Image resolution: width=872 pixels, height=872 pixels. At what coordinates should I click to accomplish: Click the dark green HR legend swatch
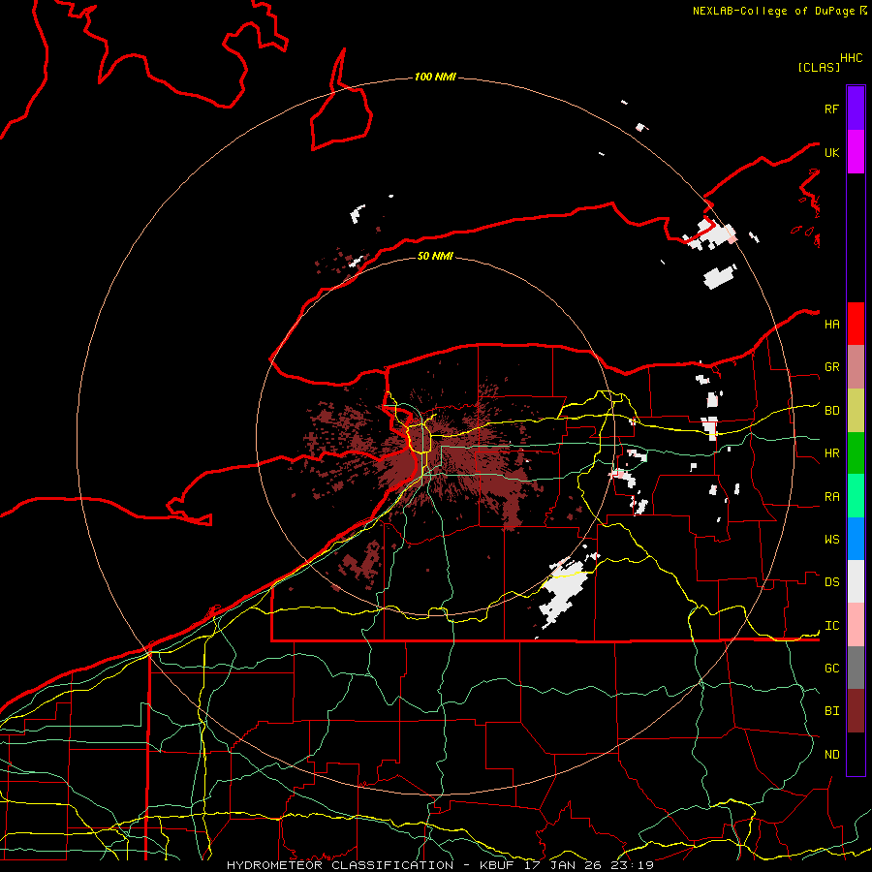click(856, 453)
